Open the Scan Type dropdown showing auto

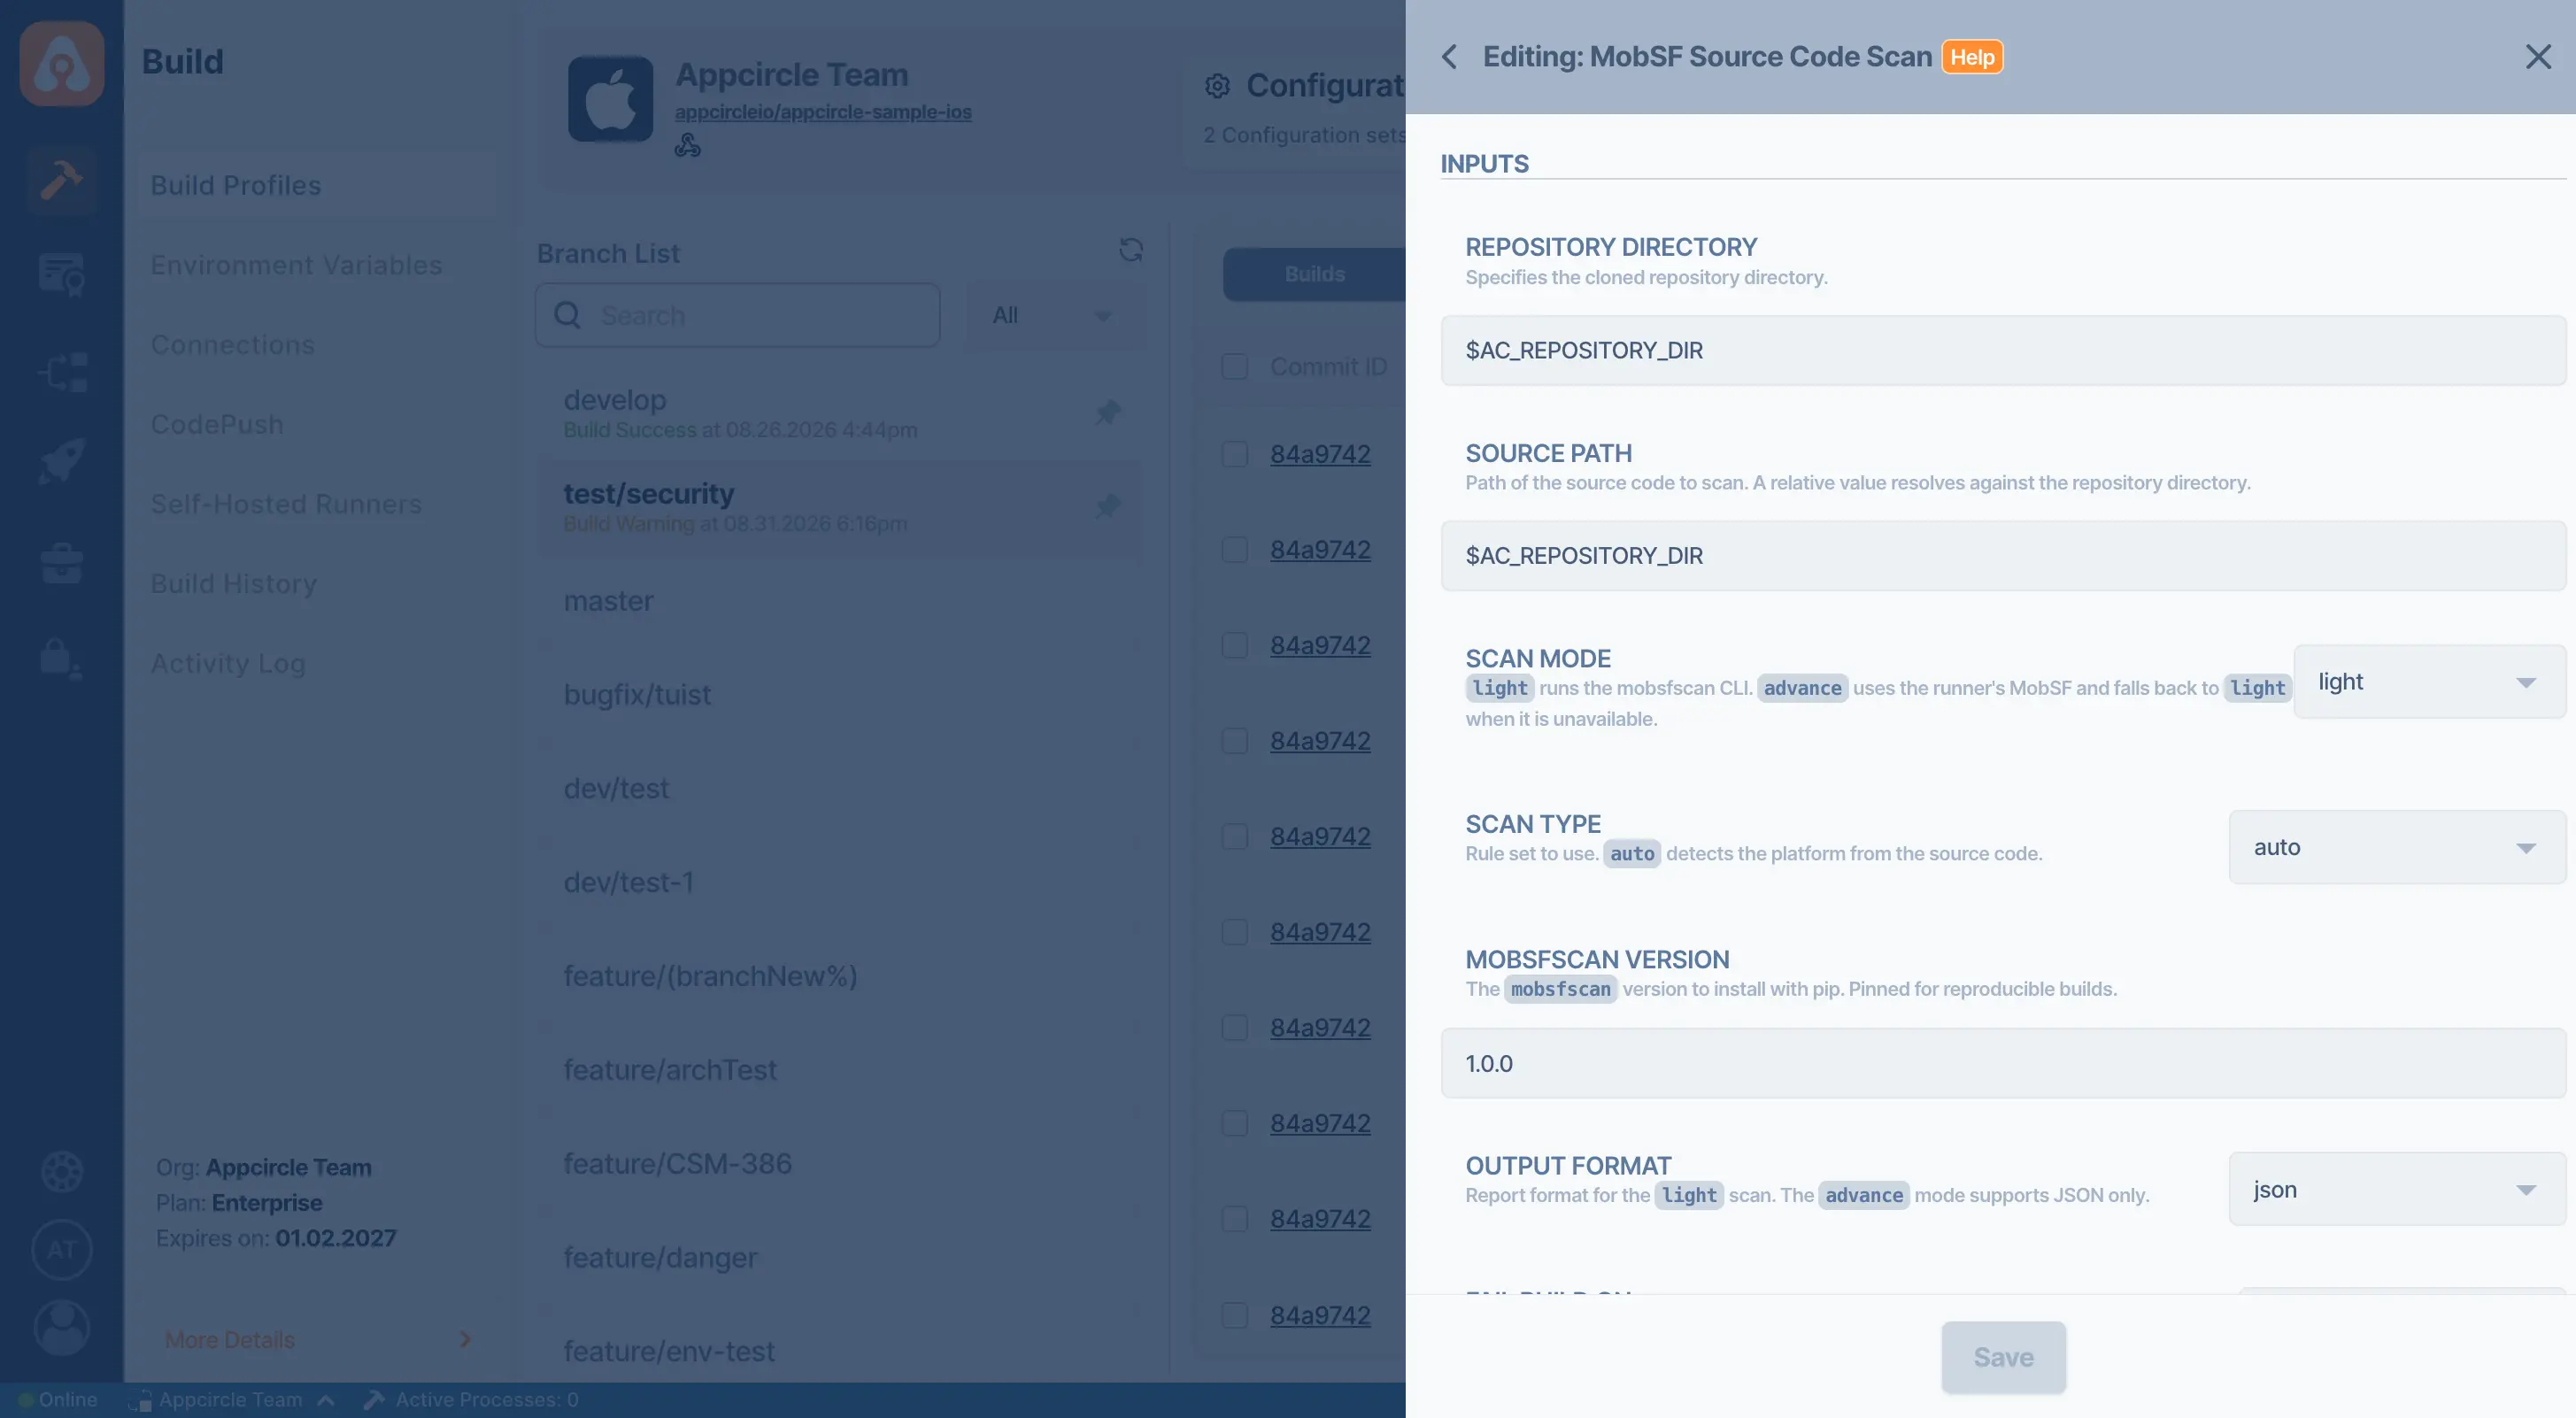click(x=2397, y=847)
